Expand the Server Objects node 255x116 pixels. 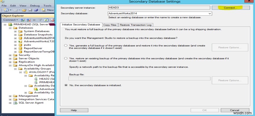[x=10, y=58]
